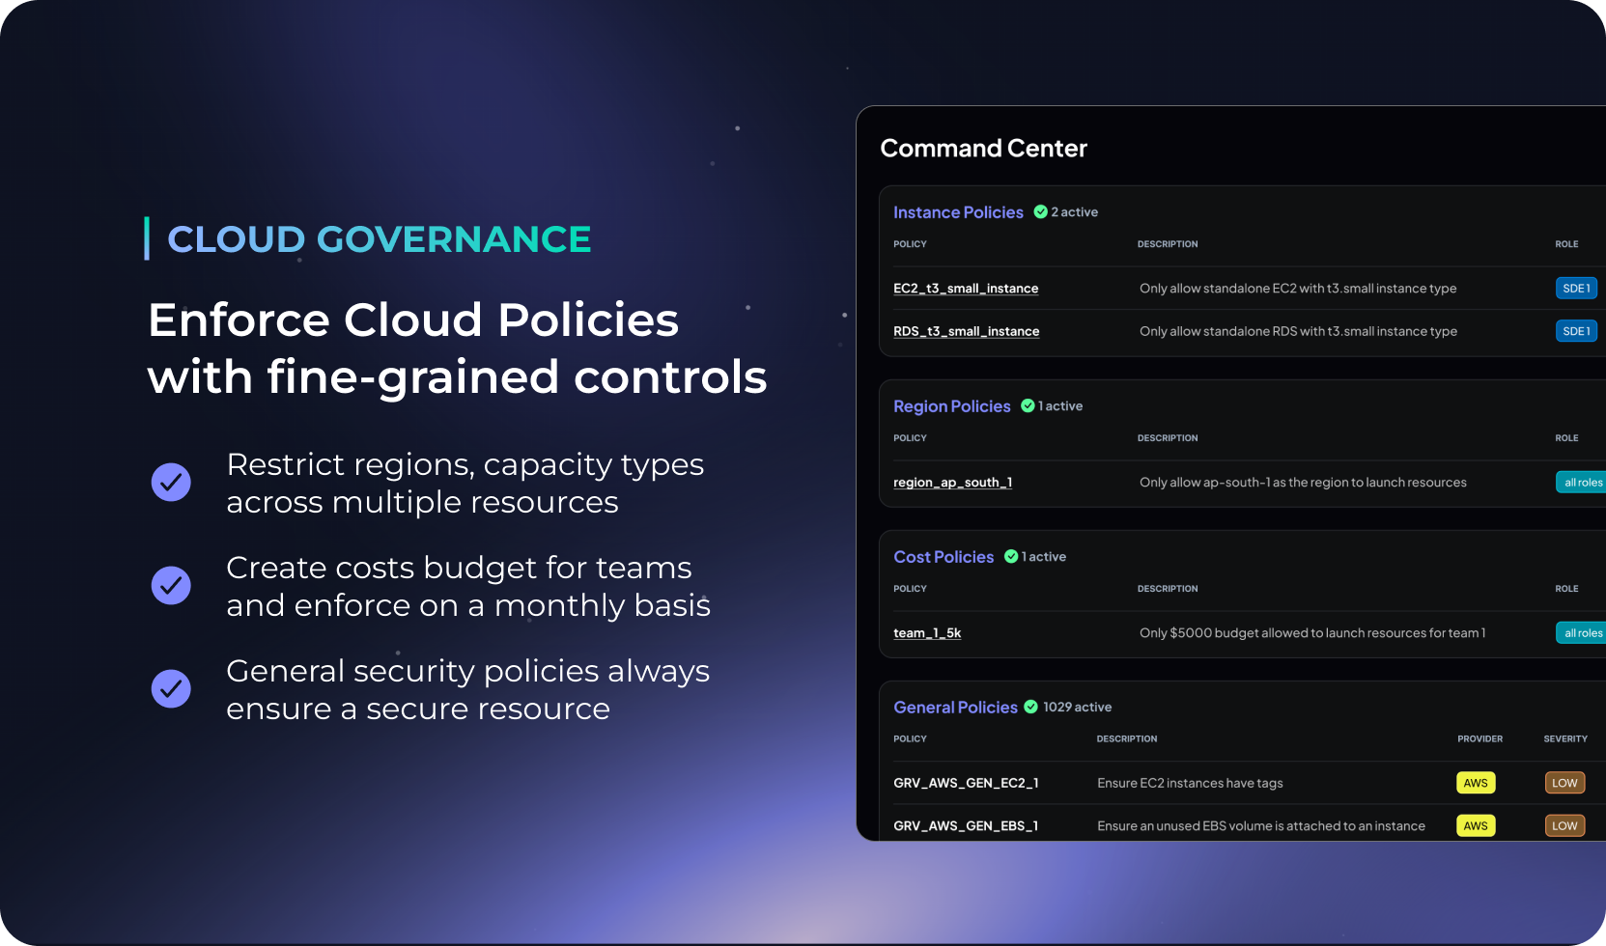Open the EC2_t3_small_instance policy link

click(x=966, y=288)
